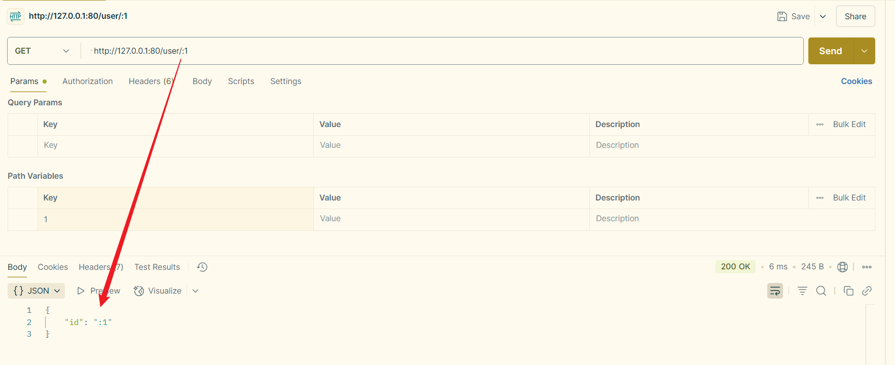The image size is (895, 365).
Task: Open response more options ellipsis
Action: (867, 267)
